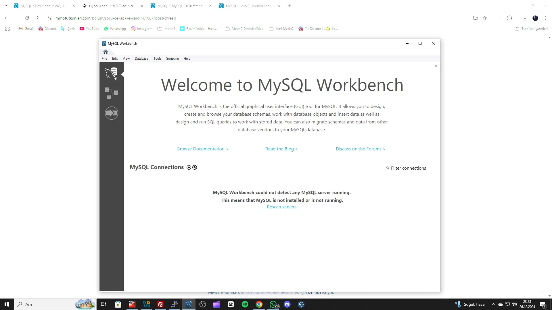This screenshot has height=310, width=552.
Task: Dismiss the welcome message with small x
Action: coord(436,66)
